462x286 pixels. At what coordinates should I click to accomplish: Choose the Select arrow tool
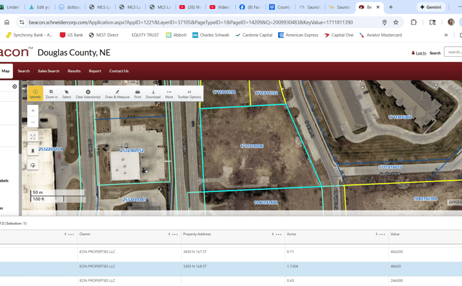pyautogui.click(x=66, y=94)
